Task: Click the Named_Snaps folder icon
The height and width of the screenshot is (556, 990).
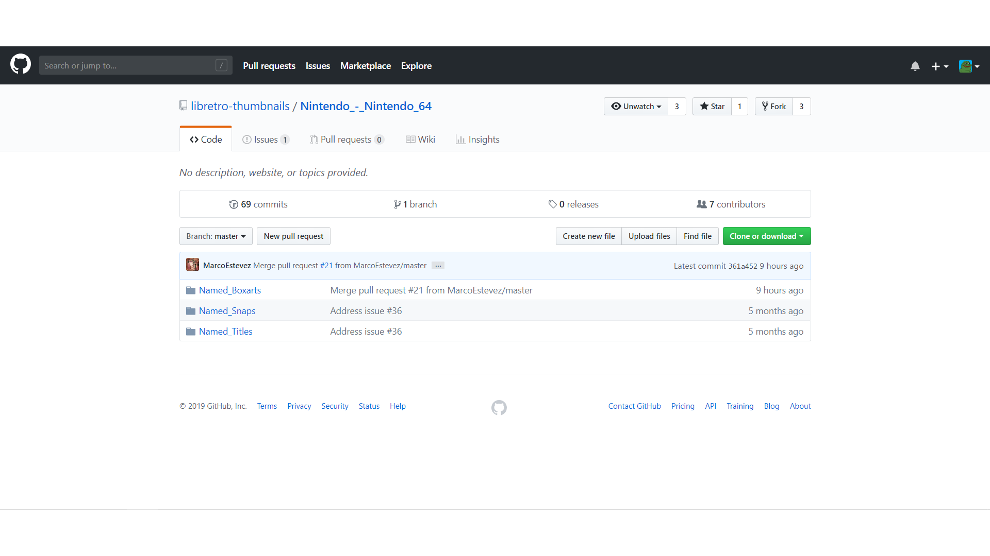Action: pyautogui.click(x=191, y=311)
